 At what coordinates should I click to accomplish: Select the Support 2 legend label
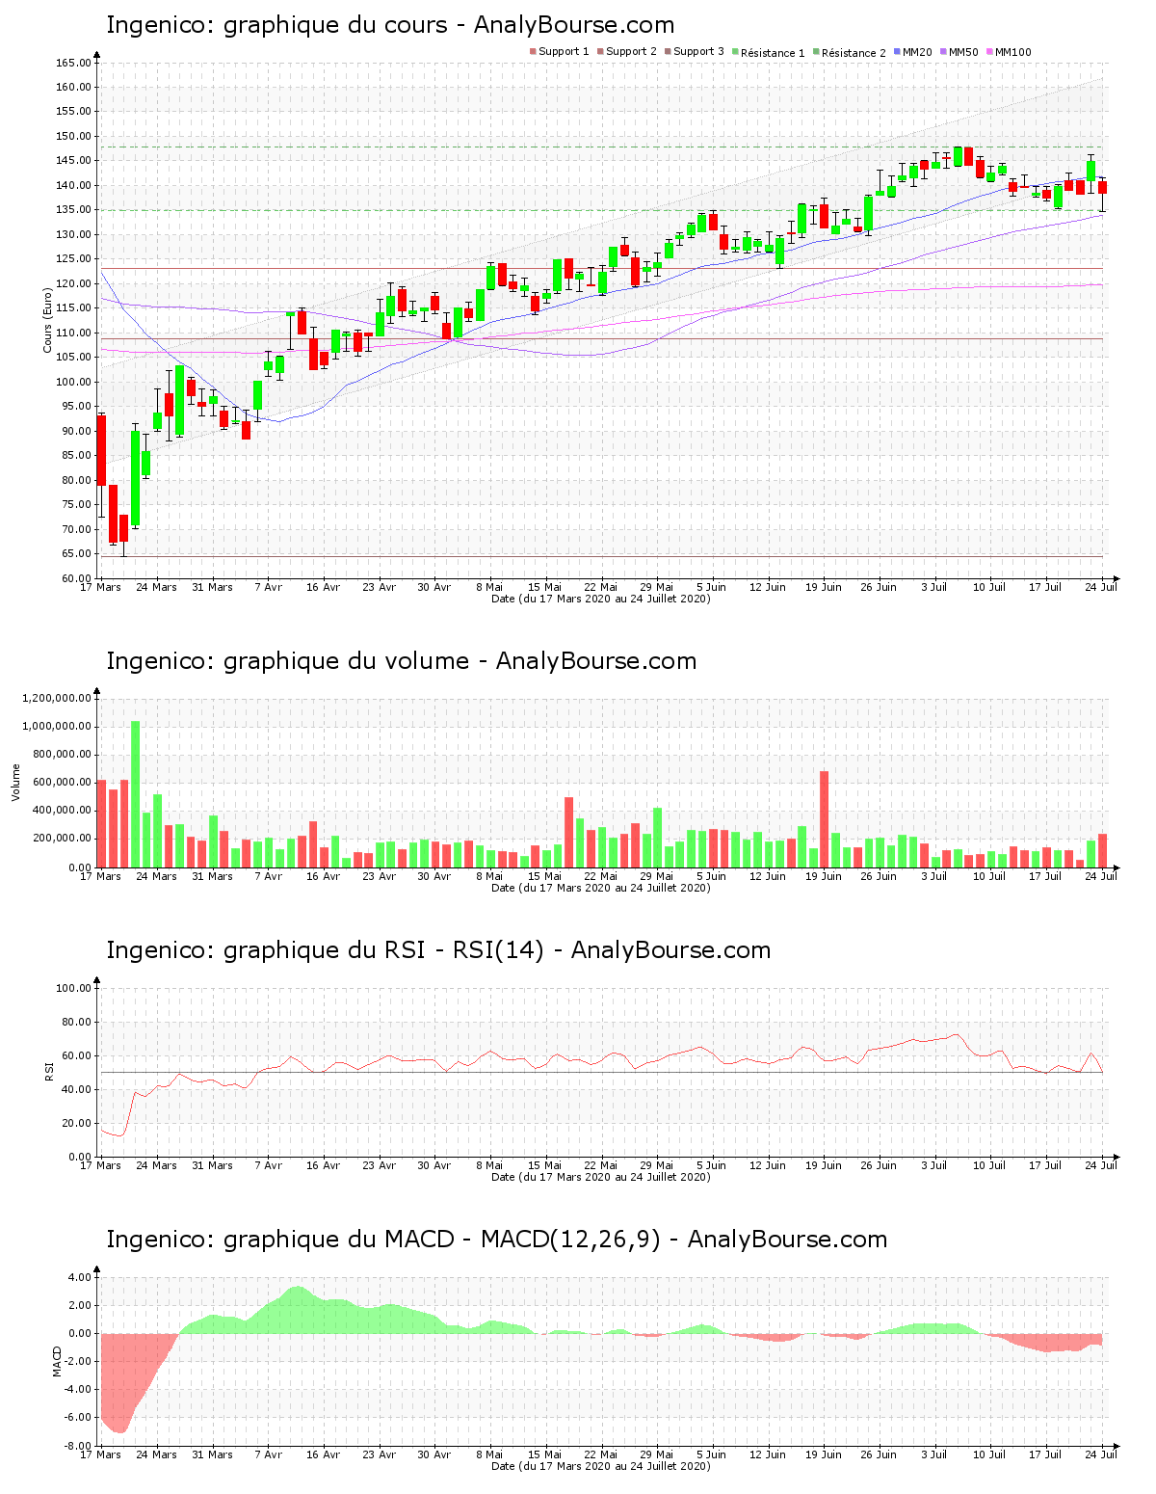(x=631, y=52)
